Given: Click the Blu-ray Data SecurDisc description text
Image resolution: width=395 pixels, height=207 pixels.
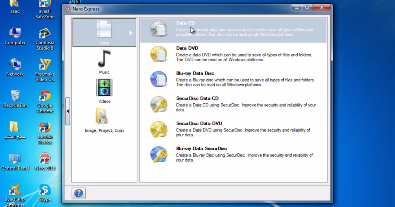Looking at the screenshot, I should coord(244,158).
